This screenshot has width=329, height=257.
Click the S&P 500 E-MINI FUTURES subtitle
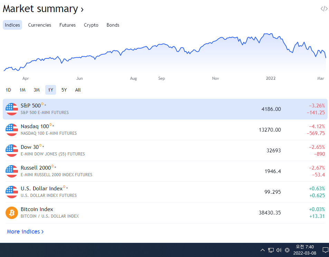45,113
